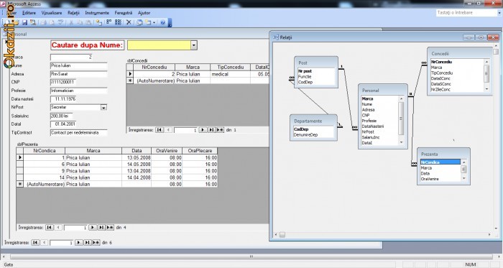Click the Personal field list scrollbar thumb

(x=401, y=119)
